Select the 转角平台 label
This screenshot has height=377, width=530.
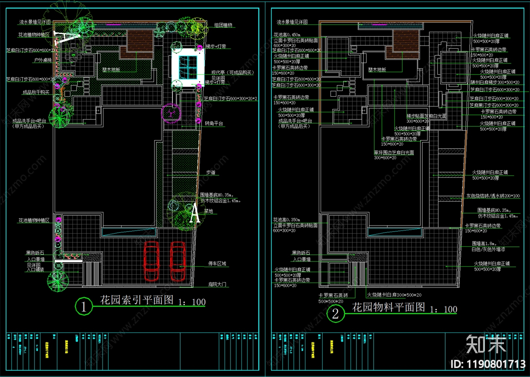[x=214, y=123]
